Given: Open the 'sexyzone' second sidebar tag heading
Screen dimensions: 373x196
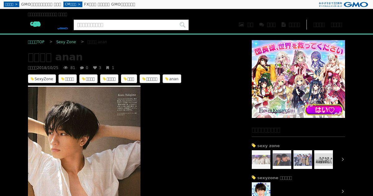Looking at the screenshot, I should click(274, 178).
